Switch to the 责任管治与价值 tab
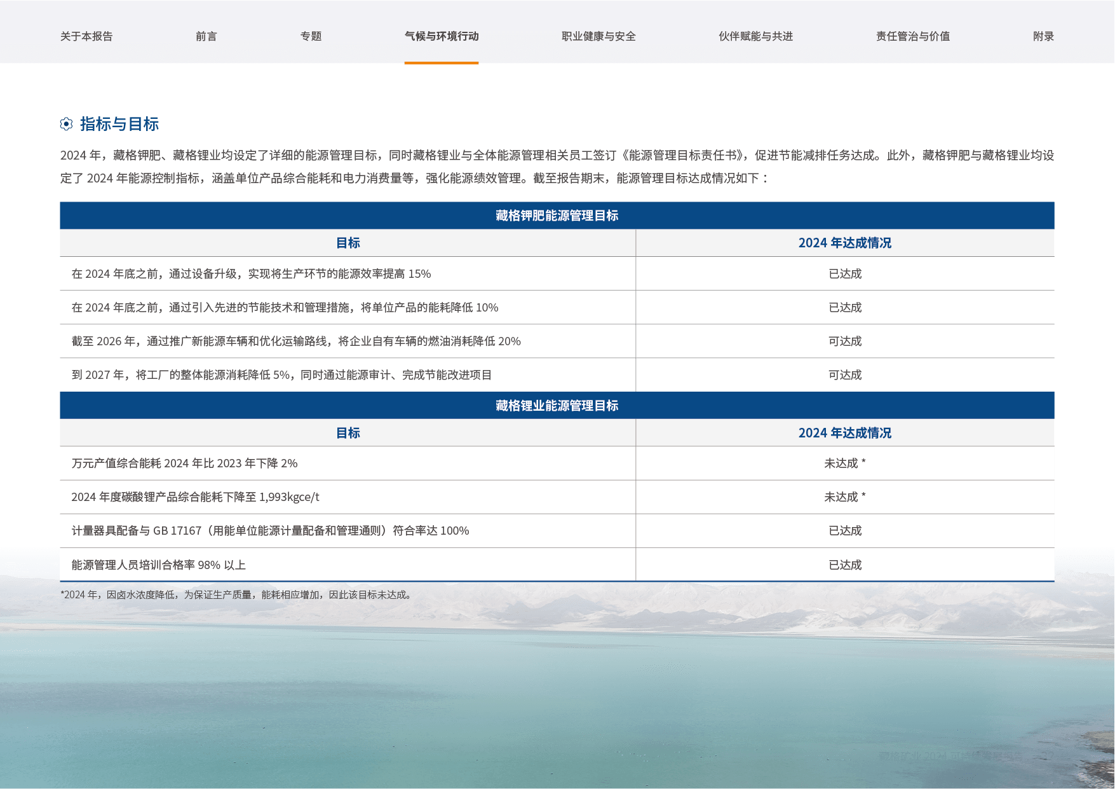The width and height of the screenshot is (1115, 789). point(912,36)
